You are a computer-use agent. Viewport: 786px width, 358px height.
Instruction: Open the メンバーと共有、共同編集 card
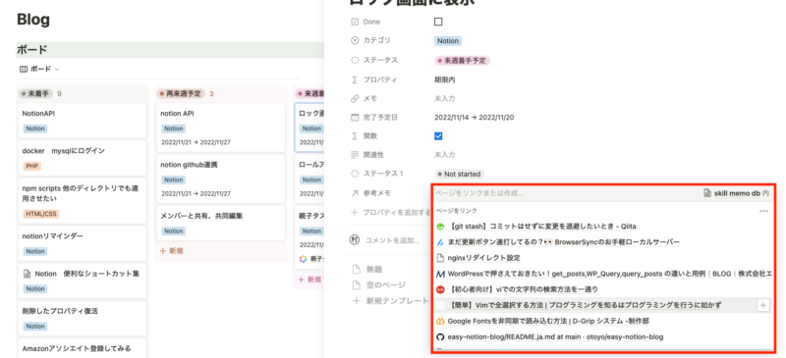pyautogui.click(x=220, y=223)
